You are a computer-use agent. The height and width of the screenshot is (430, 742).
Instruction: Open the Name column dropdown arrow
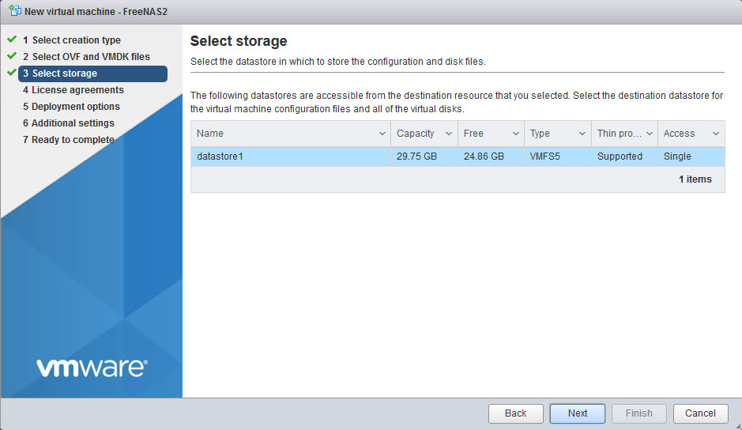[x=382, y=134]
